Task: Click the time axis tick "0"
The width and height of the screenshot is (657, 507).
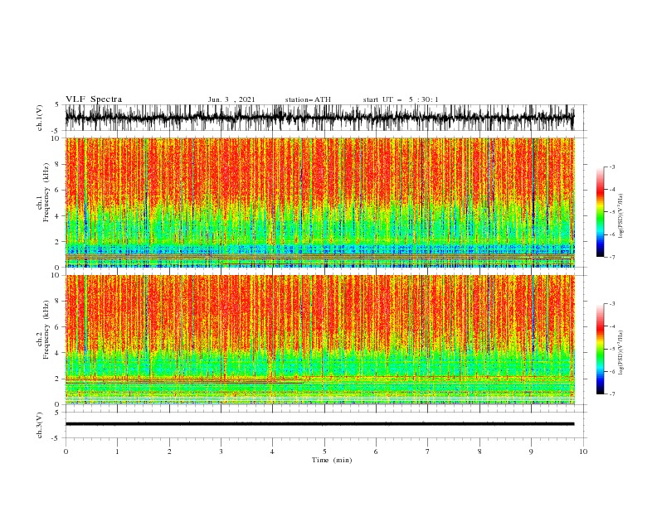Action: [66, 451]
